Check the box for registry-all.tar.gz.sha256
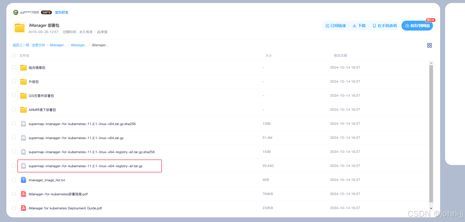Screen dimensions: 465x222 (x=14, y=151)
